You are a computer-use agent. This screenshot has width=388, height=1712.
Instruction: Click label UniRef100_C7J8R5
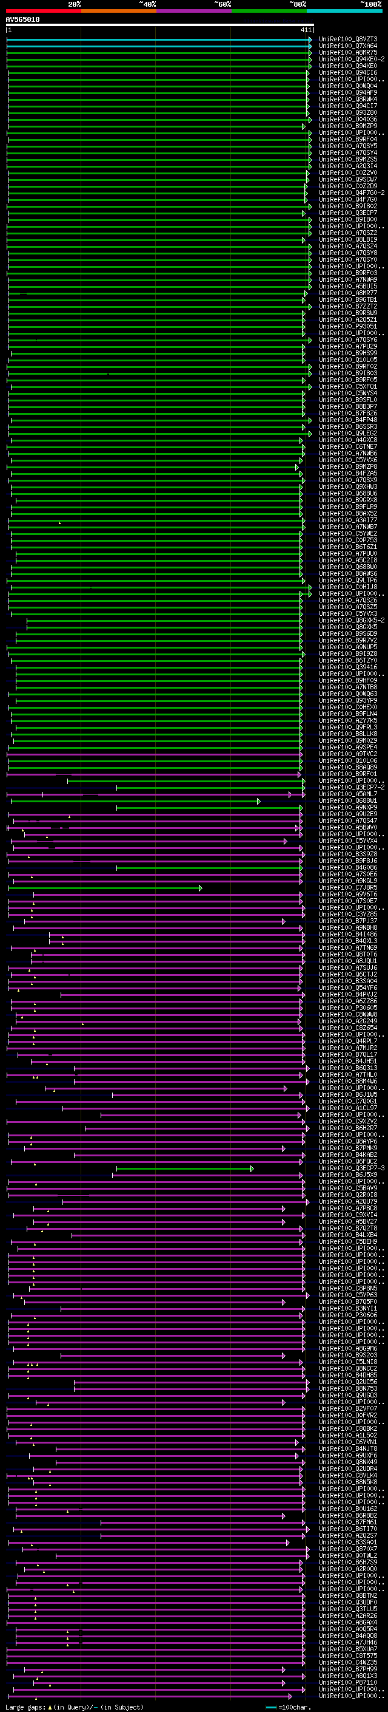pos(347,887)
